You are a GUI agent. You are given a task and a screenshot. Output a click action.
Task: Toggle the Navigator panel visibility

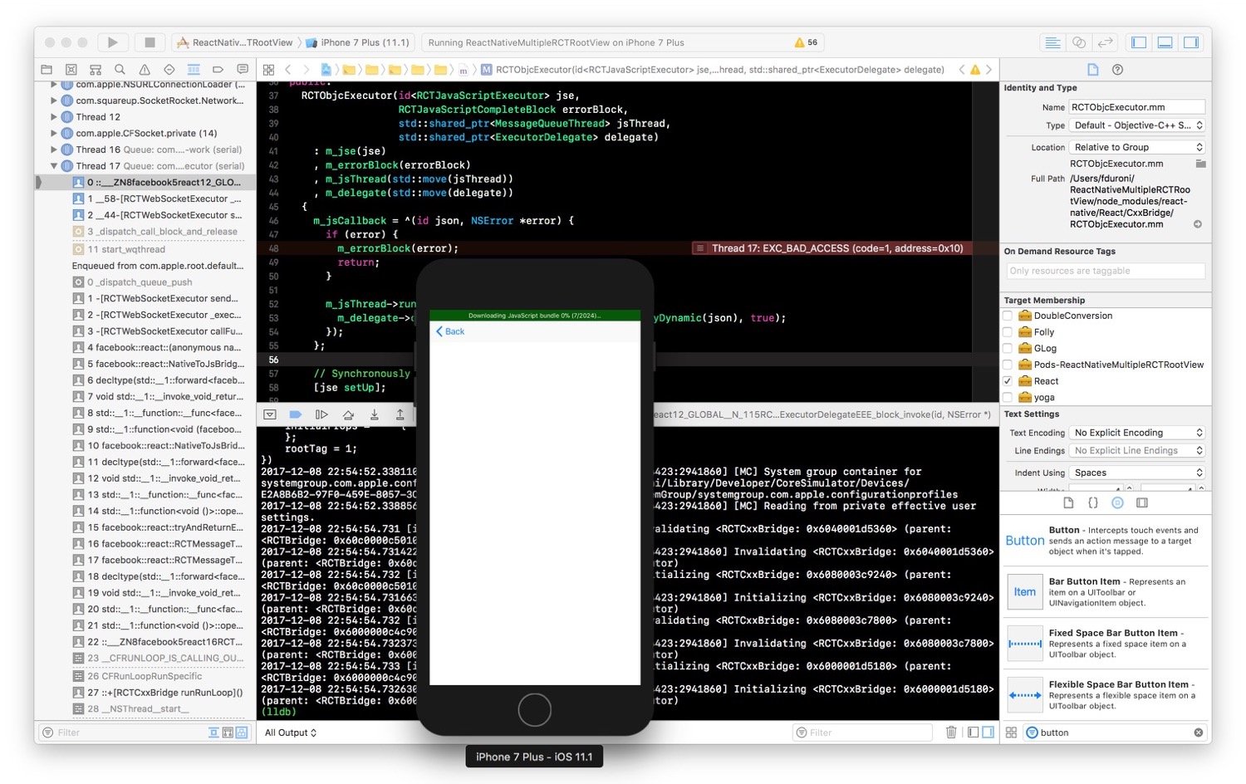[1139, 42]
